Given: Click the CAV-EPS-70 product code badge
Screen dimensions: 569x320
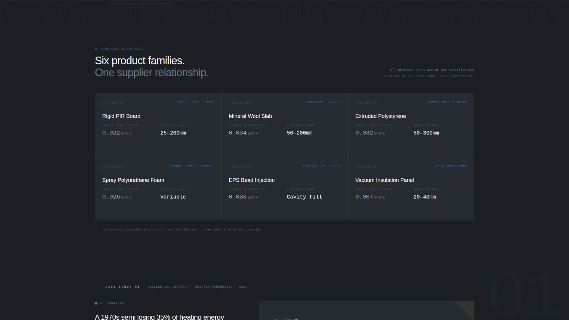Looking at the screenshot, I should click(x=241, y=167).
